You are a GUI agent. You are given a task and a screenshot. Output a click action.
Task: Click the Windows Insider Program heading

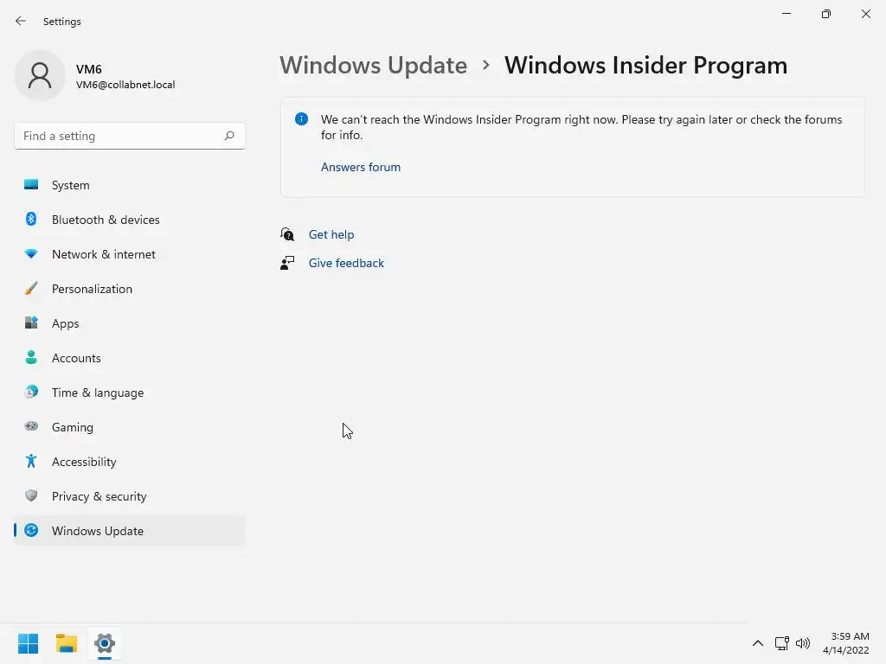click(x=645, y=65)
